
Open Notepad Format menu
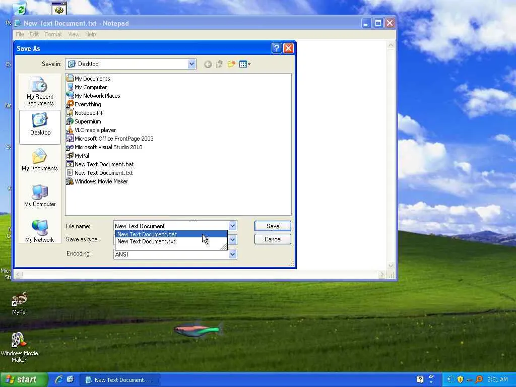(x=53, y=34)
